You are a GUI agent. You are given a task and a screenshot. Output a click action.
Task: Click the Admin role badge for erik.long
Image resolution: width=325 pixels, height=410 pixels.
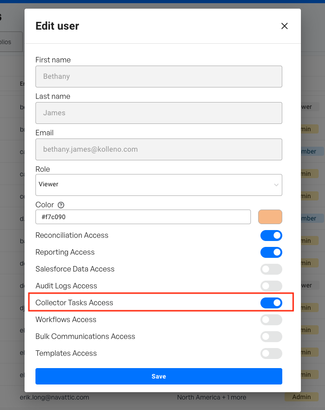tap(301, 397)
